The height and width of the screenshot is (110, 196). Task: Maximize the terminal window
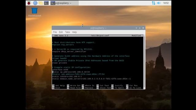[x=140, y=28]
